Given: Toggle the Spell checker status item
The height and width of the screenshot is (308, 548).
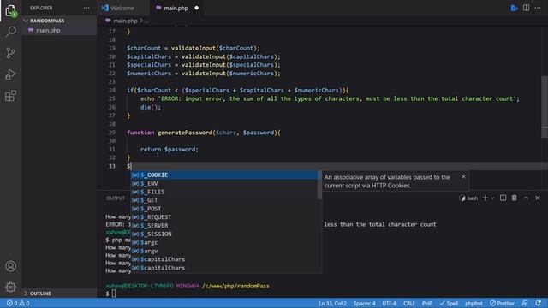Looking at the screenshot, I should (449, 303).
